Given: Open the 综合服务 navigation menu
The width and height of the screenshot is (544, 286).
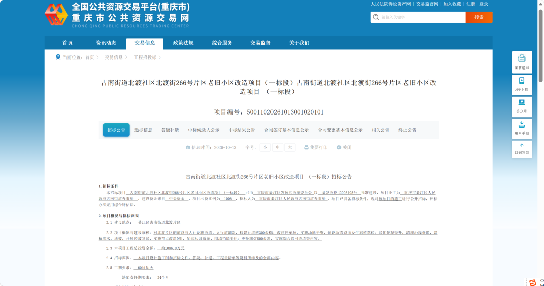Looking at the screenshot, I should 222,43.
